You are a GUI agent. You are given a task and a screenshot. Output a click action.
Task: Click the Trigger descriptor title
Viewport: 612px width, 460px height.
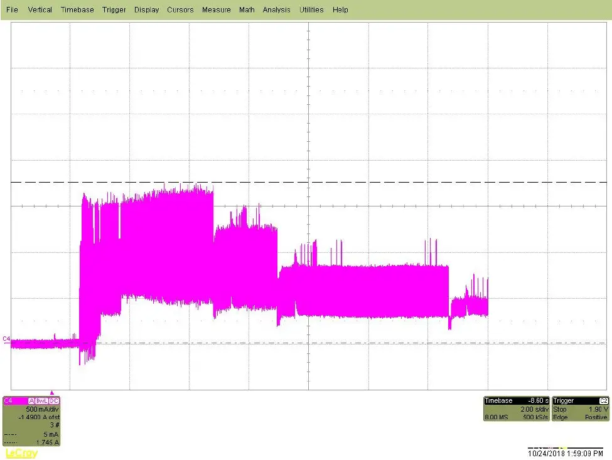pos(564,400)
